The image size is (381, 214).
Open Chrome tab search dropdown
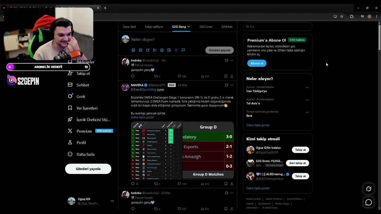tap(4, 8)
